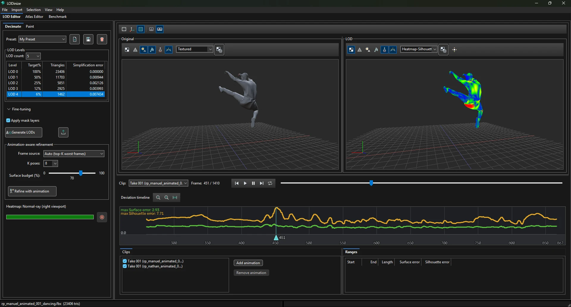Click the Generate LODs button
571x307 pixels.
coord(23,132)
